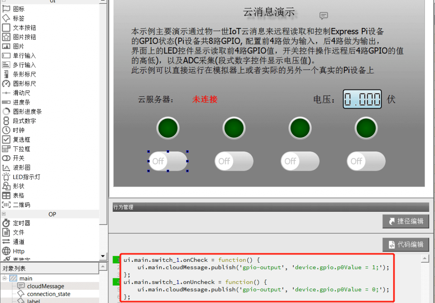Pick the 开关 switch widget in palette
435x303 pixels.
pos(13,158)
